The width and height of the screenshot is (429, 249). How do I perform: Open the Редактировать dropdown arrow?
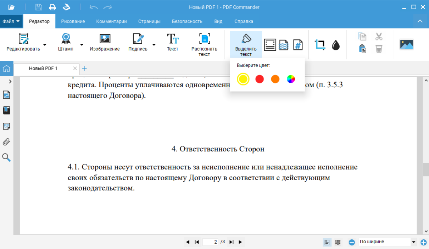45,45
